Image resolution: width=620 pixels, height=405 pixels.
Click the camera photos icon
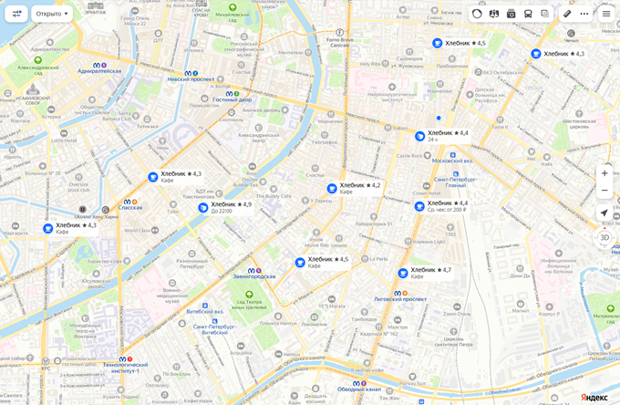(x=511, y=14)
